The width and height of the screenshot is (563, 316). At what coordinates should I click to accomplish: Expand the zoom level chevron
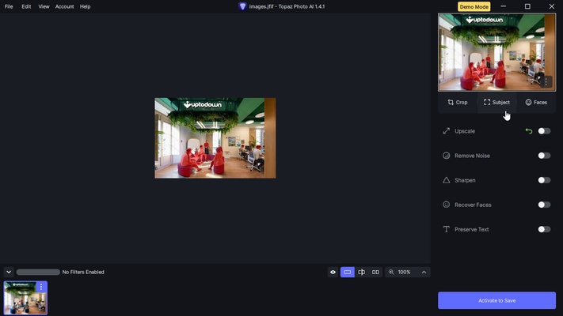[424, 273]
